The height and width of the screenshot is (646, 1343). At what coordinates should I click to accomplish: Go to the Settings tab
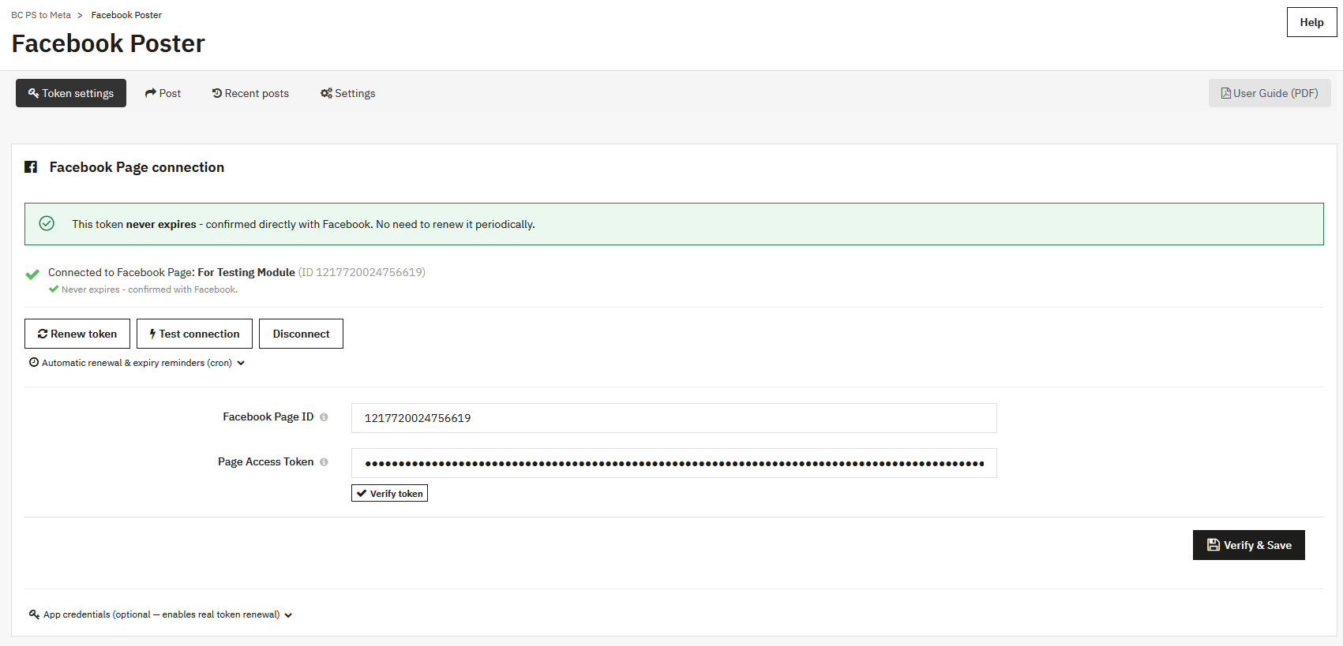click(x=347, y=93)
